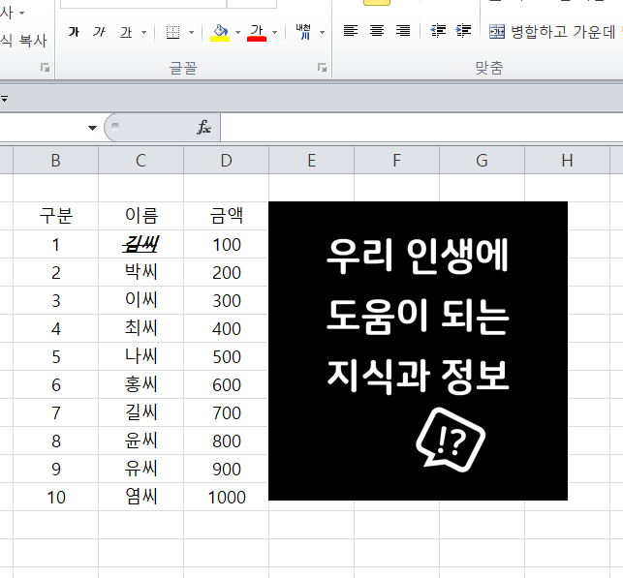The height and width of the screenshot is (578, 623).
Task: Select column F header
Action: click(x=396, y=161)
